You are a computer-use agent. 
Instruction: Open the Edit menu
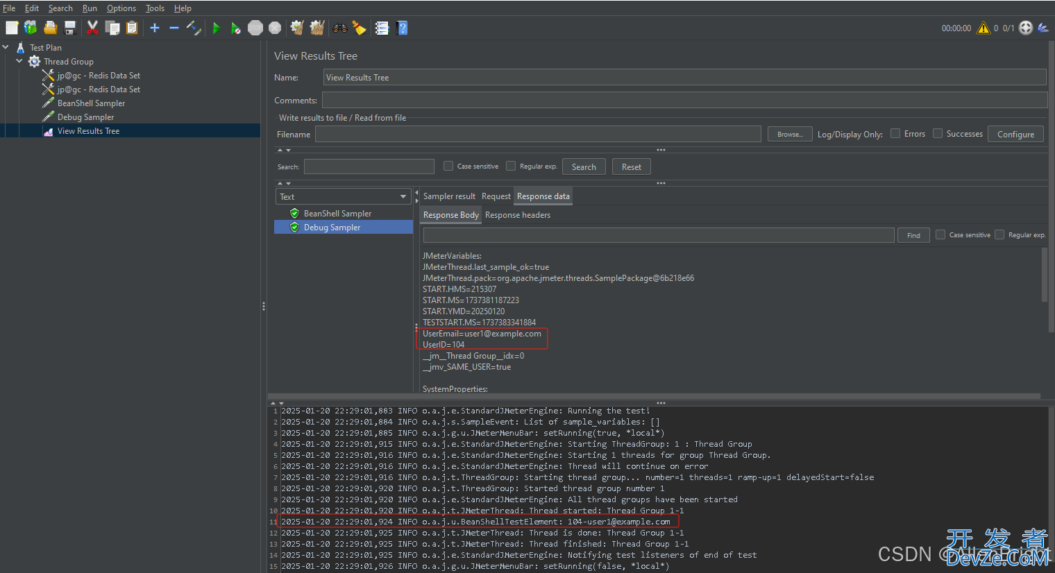pyautogui.click(x=32, y=8)
